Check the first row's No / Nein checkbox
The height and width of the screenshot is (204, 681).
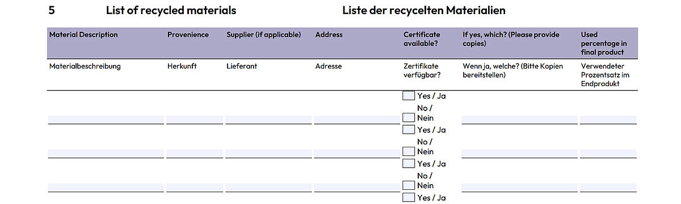coord(409,117)
